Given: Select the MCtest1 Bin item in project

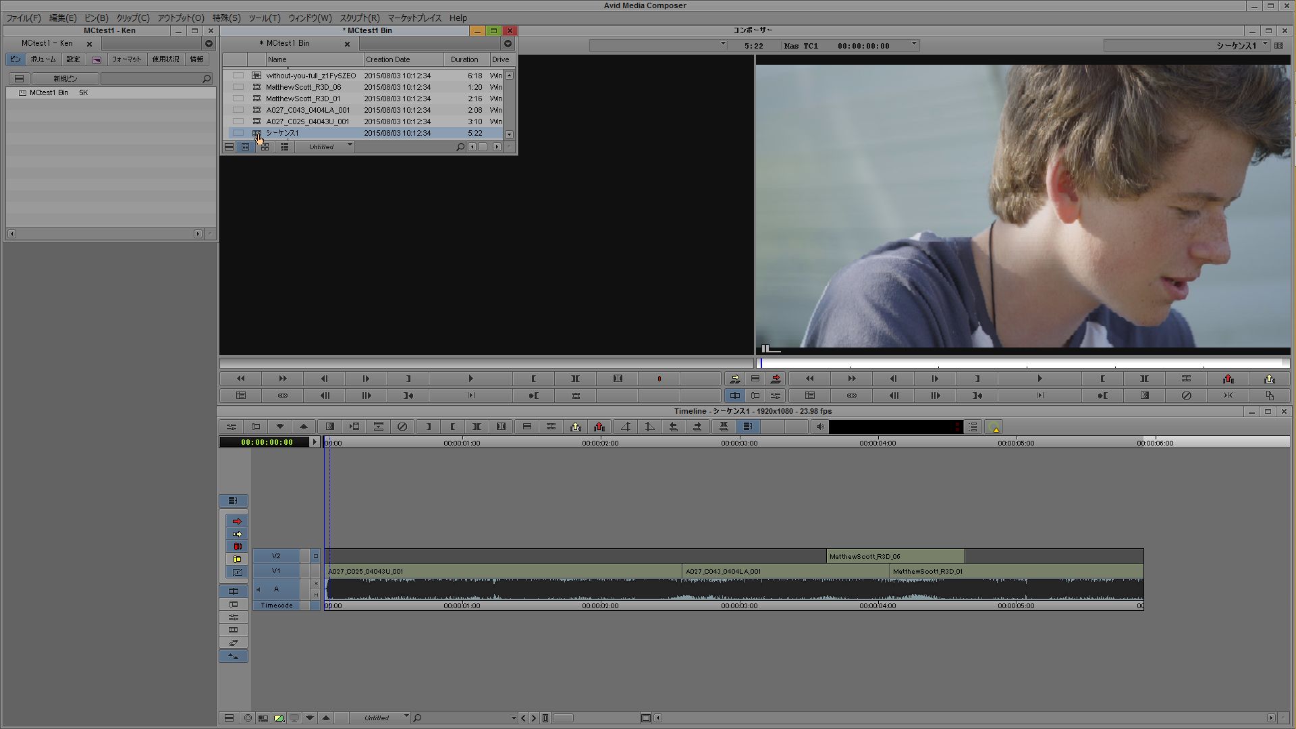Looking at the screenshot, I should point(49,92).
